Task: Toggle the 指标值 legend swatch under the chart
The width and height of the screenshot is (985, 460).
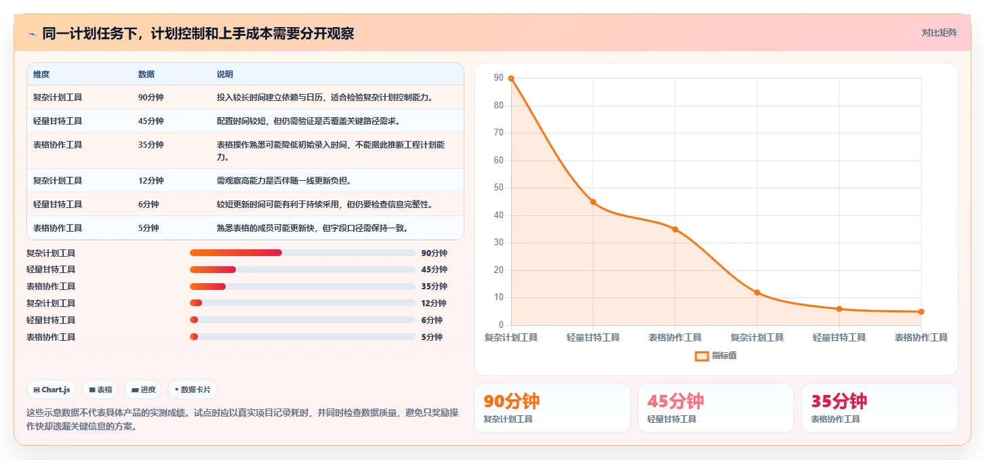Action: (702, 356)
